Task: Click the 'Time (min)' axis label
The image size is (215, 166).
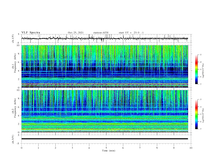Action: pyautogui.click(x=109, y=151)
